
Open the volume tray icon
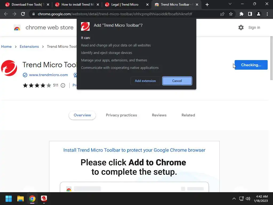click(248, 199)
